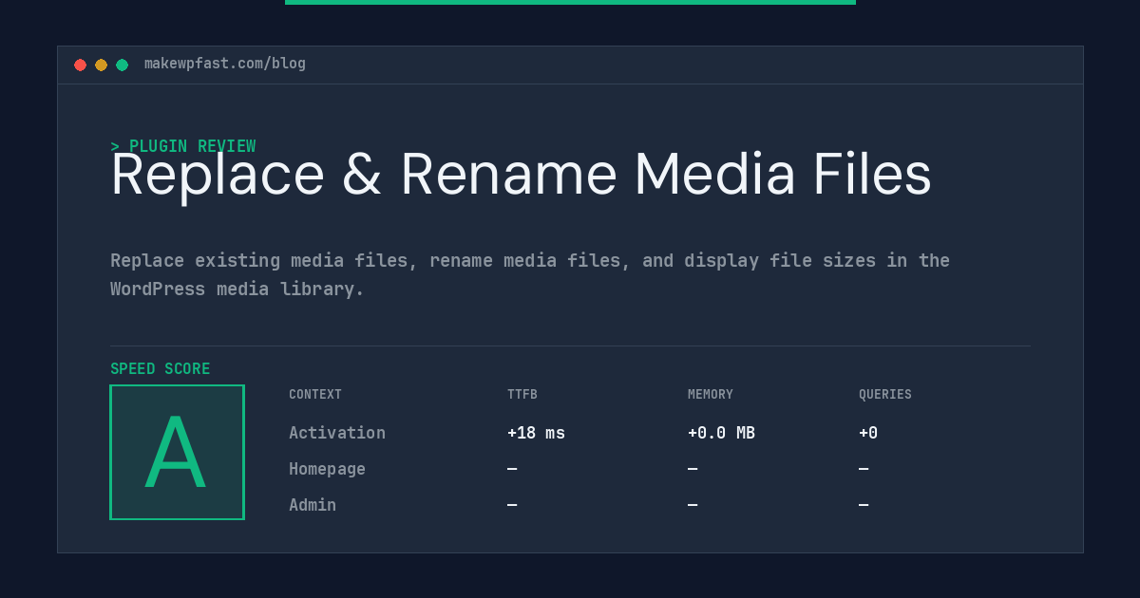The image size is (1140, 598).
Task: Click the makewpfast.com/blog address text
Action: [225, 64]
